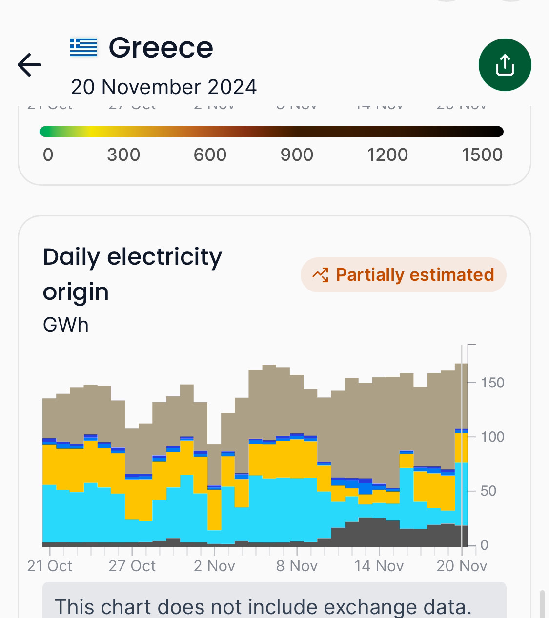The width and height of the screenshot is (549, 618).
Task: Tap the estimation arrows icon in badge
Action: [x=320, y=275]
